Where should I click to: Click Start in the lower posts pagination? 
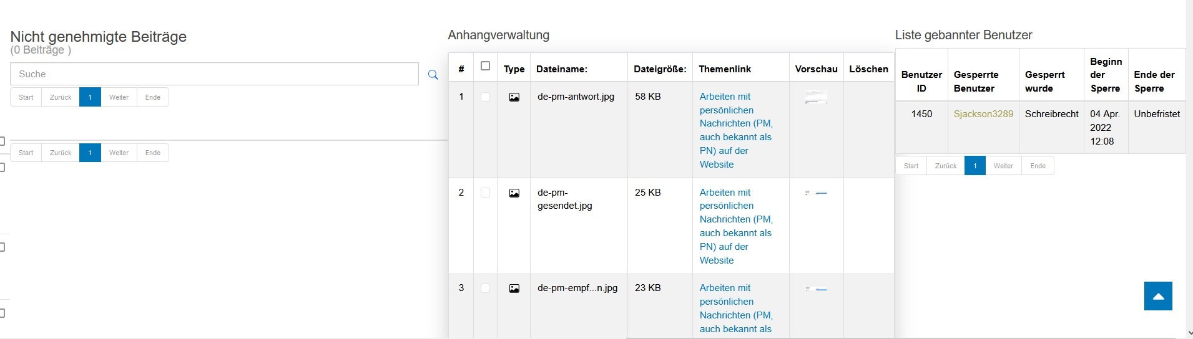[26, 153]
